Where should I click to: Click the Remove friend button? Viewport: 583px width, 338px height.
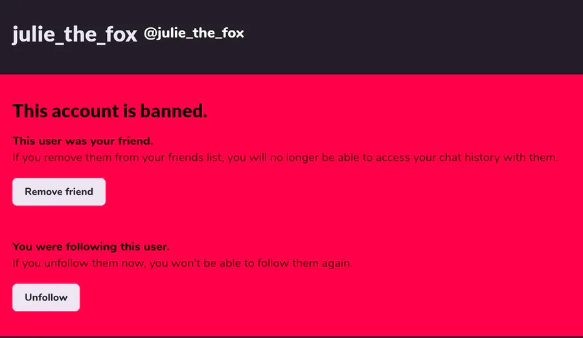click(x=59, y=192)
